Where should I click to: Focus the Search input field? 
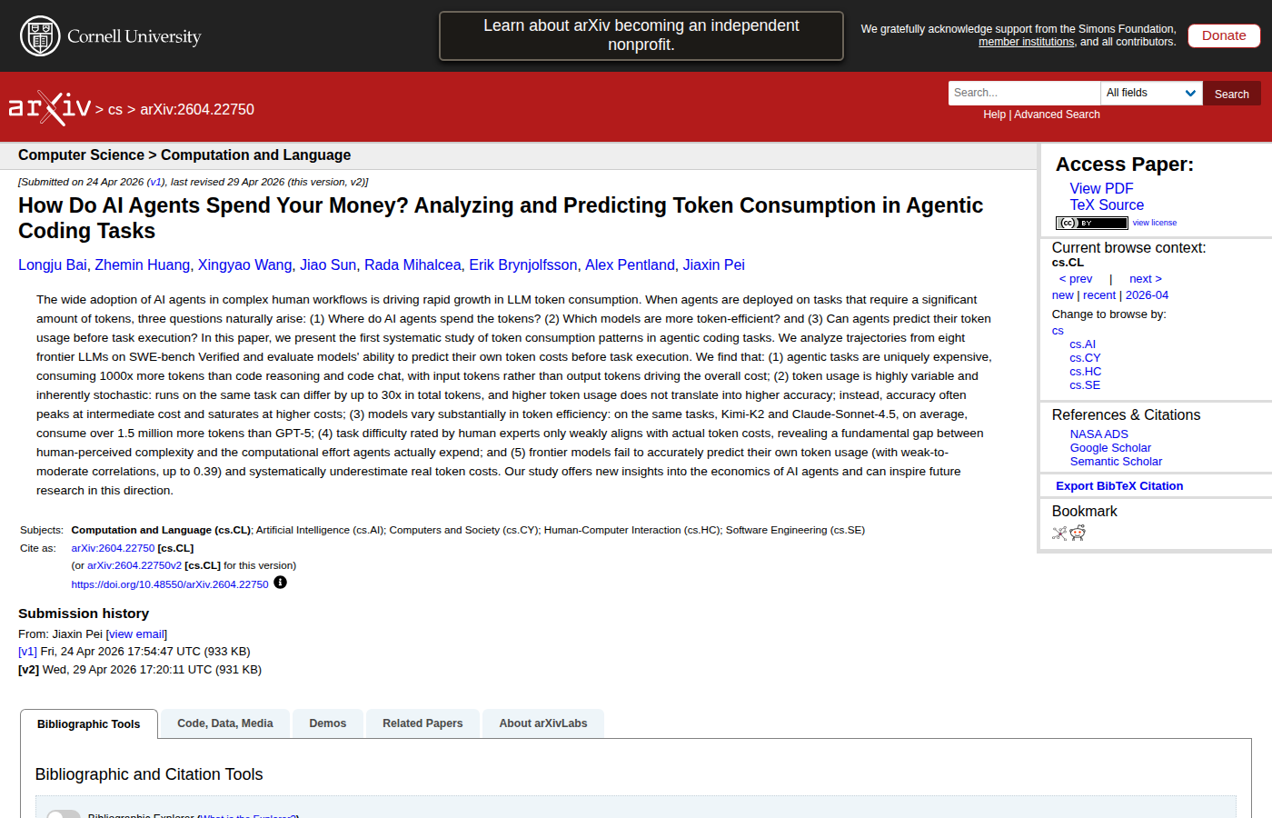(x=1024, y=93)
